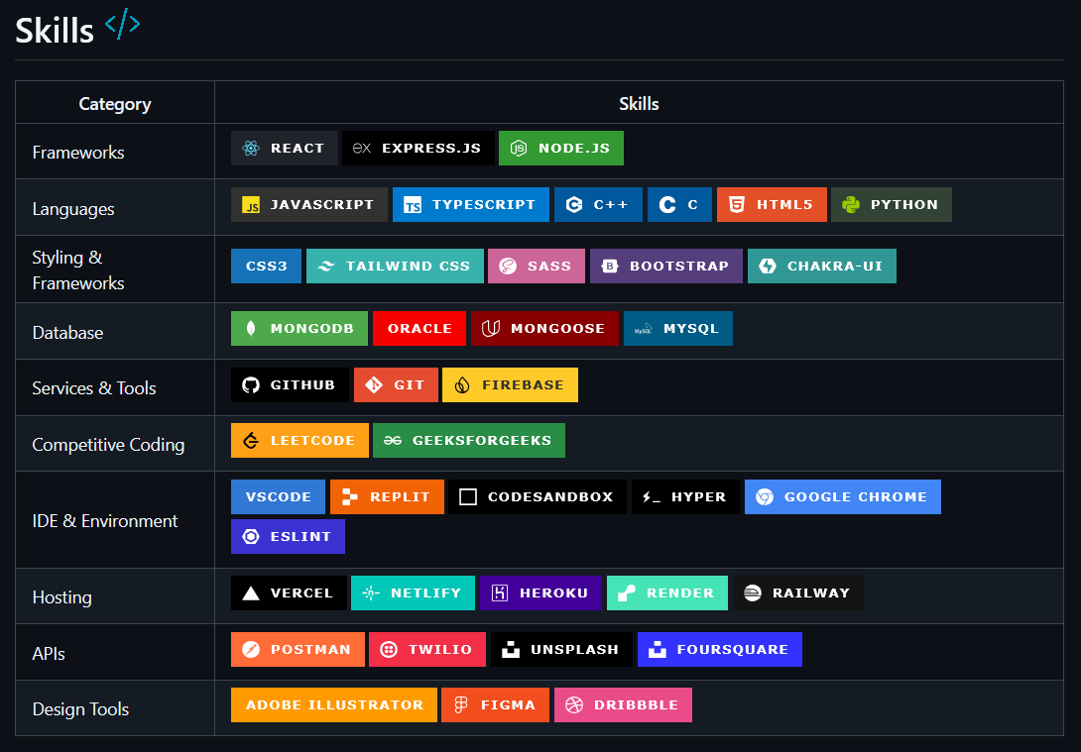
Task: Click the Firebase badge
Action: (x=510, y=385)
